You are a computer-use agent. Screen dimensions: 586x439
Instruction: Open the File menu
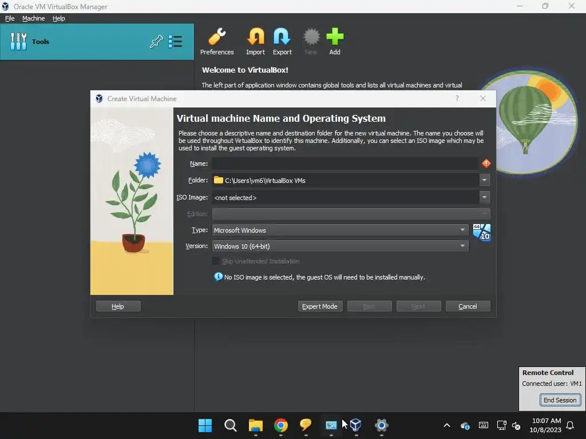coord(10,18)
